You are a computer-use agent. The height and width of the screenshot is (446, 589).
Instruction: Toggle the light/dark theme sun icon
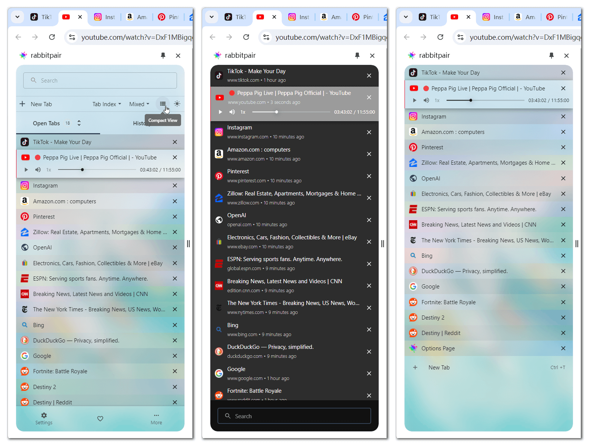coord(177,104)
